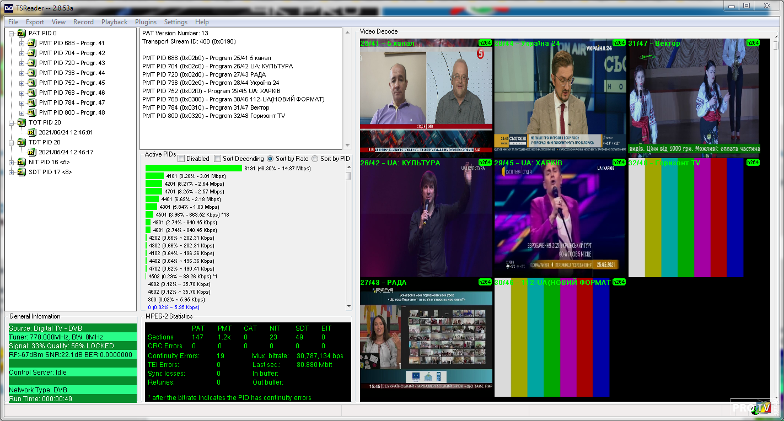Expand the SDT PID 17 tree node
Image resolution: width=784 pixels, height=421 pixels.
coord(12,172)
